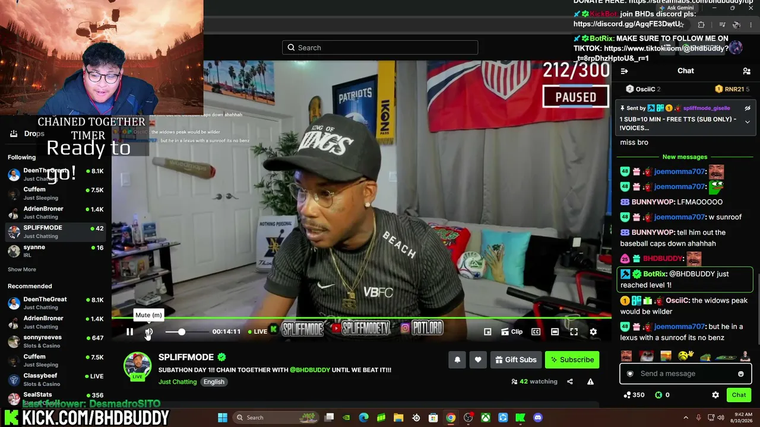Open BotRix username in level message

tap(654, 274)
